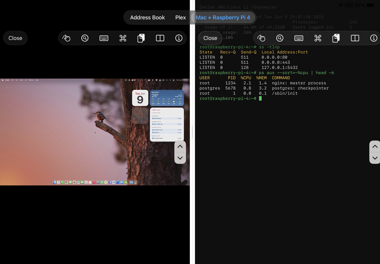Viewport: 380px width, 264px height.
Task: Select 'ss -tlnp' command text in terminal
Action: pos(269,47)
